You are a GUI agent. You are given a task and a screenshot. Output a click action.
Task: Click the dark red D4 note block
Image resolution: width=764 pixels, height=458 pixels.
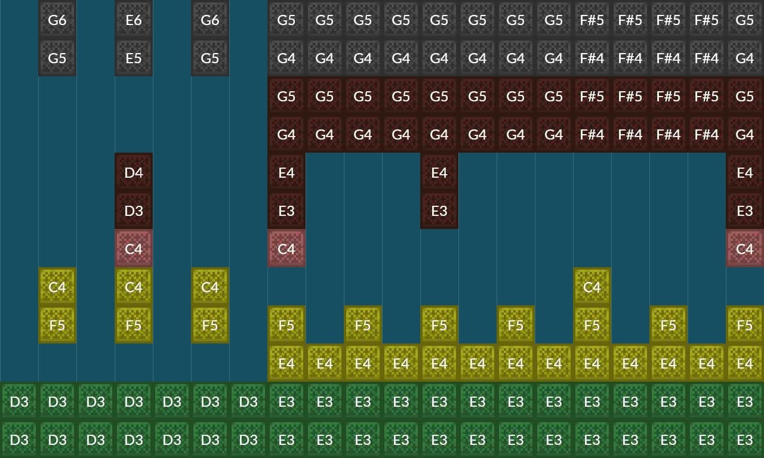tap(134, 172)
